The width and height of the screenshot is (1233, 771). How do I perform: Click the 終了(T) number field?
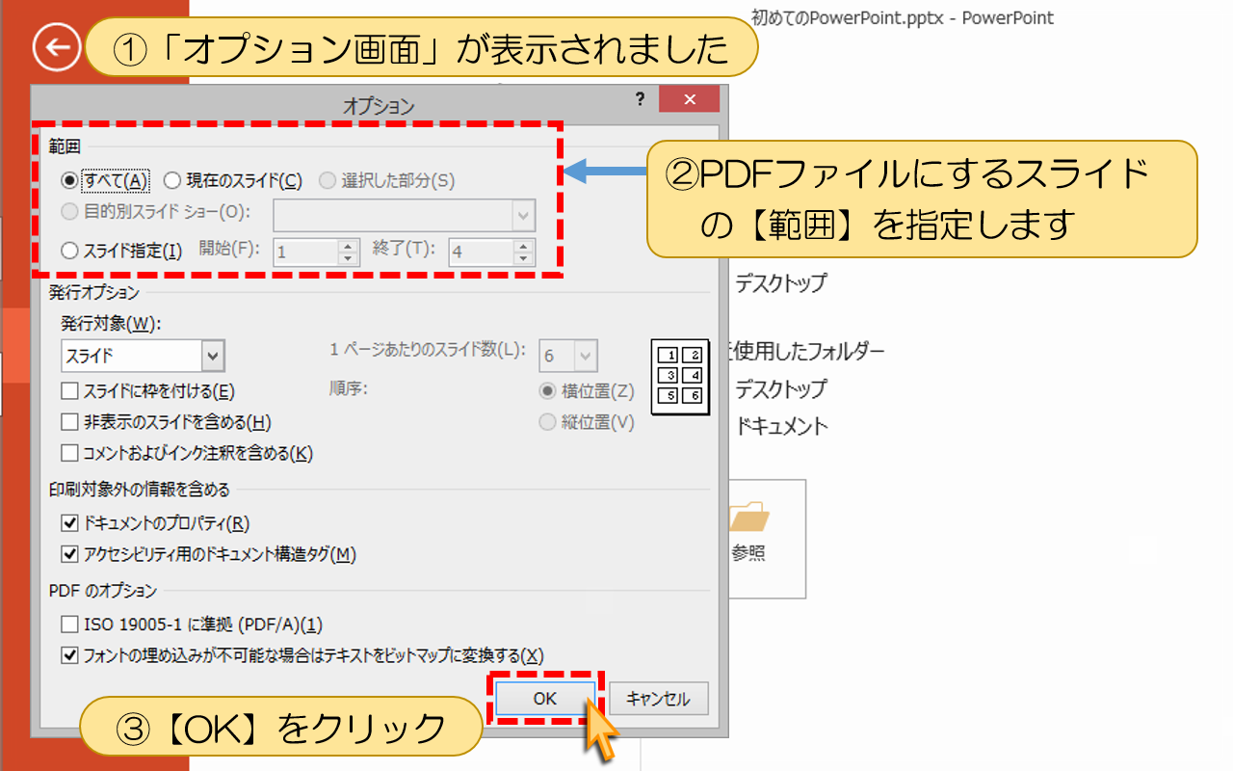[x=480, y=253]
